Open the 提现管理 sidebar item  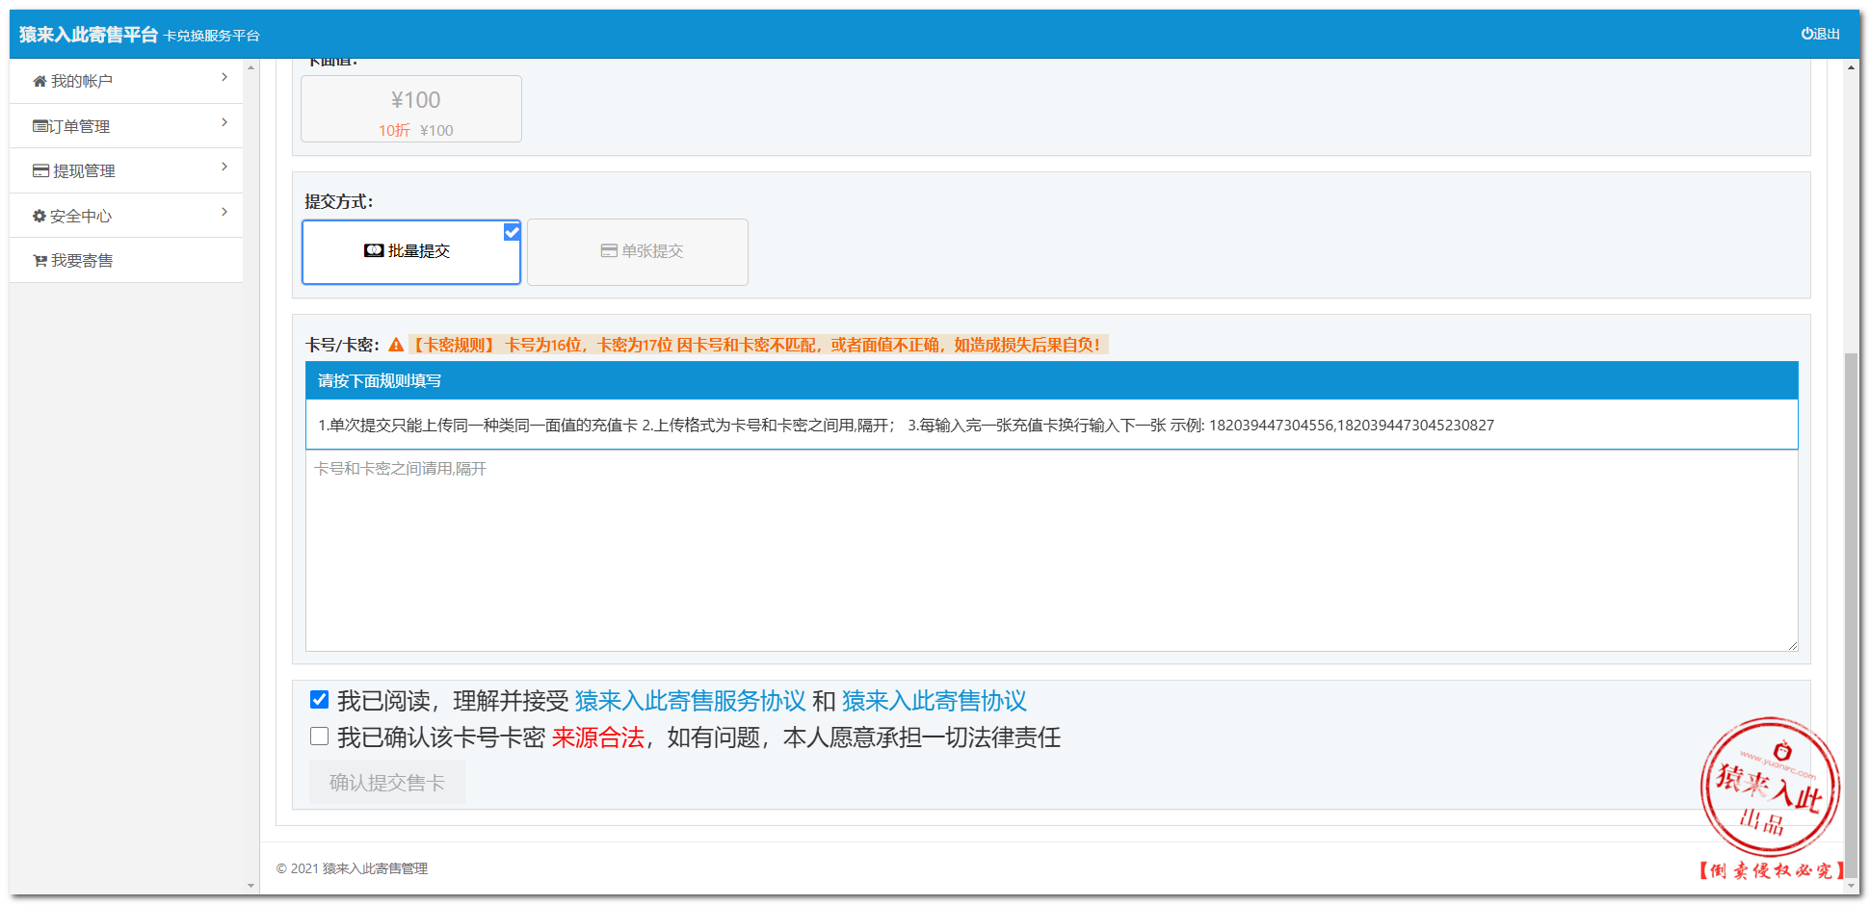[126, 170]
